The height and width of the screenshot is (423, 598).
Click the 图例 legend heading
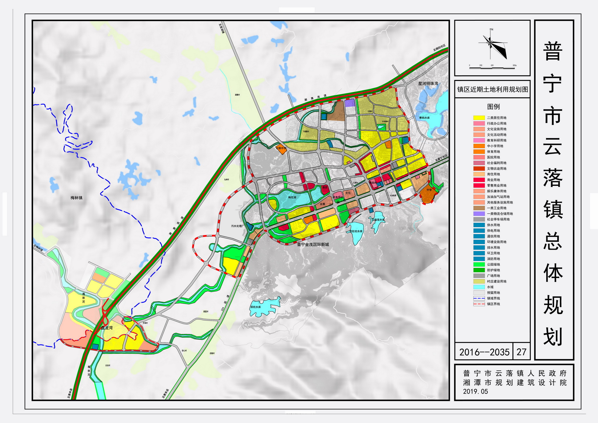tap(493, 107)
